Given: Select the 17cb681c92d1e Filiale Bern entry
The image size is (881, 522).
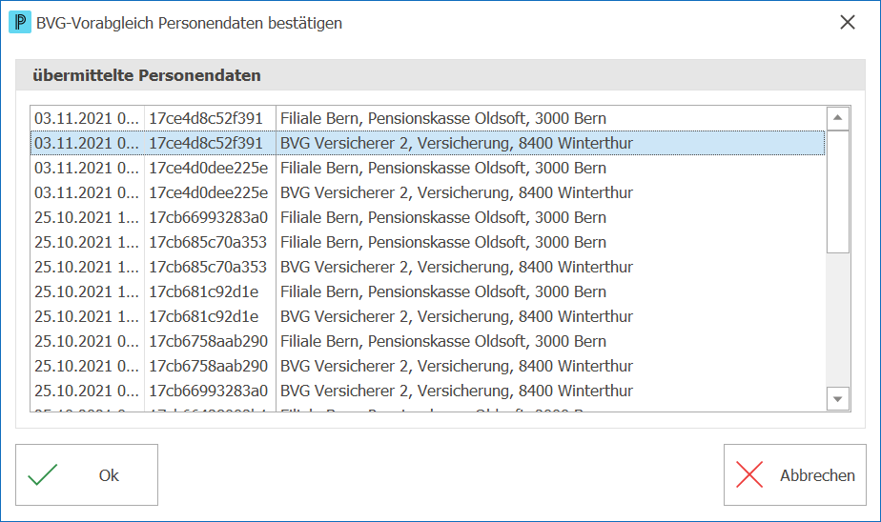Looking at the screenshot, I should pyautogui.click(x=427, y=291).
